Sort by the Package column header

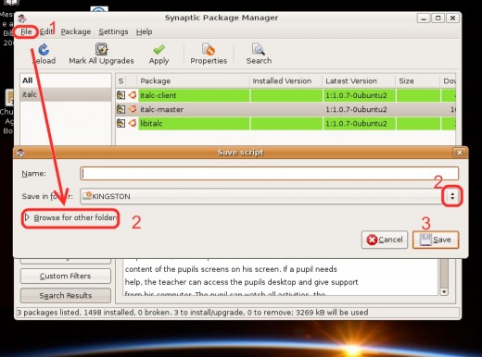pyautogui.click(x=193, y=80)
